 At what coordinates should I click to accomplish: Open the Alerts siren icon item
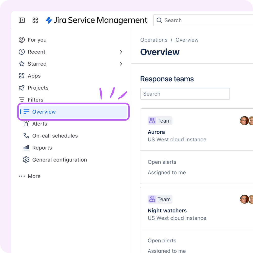[x=26, y=124]
